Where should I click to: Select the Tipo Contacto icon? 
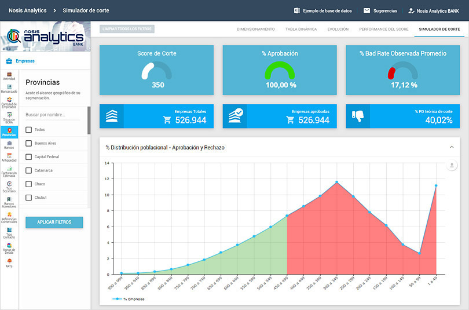pyautogui.click(x=9, y=230)
